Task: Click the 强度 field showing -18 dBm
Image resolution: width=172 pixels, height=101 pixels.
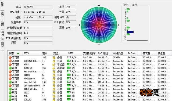Action: click(30, 17)
